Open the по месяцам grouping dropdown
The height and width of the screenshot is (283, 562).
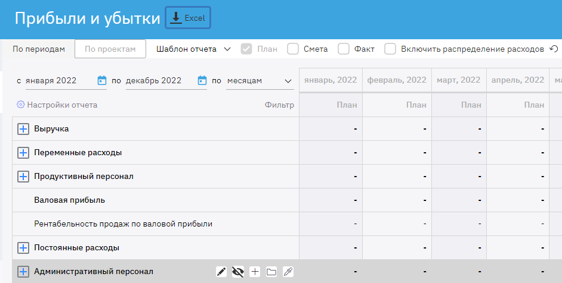pos(260,81)
